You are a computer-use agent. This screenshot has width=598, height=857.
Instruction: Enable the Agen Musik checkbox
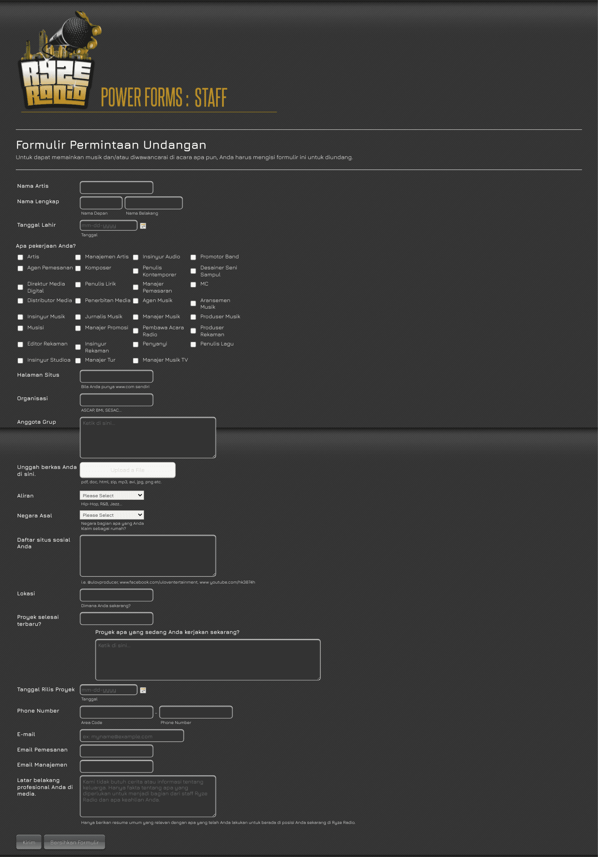coord(136,301)
